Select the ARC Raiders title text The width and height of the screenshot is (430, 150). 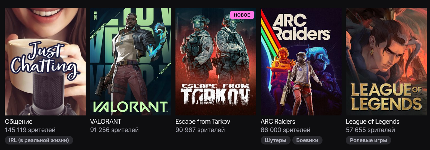tap(278, 122)
